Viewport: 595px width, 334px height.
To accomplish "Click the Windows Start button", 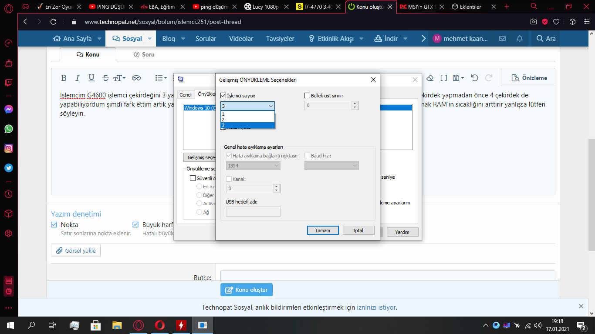I will (10, 325).
